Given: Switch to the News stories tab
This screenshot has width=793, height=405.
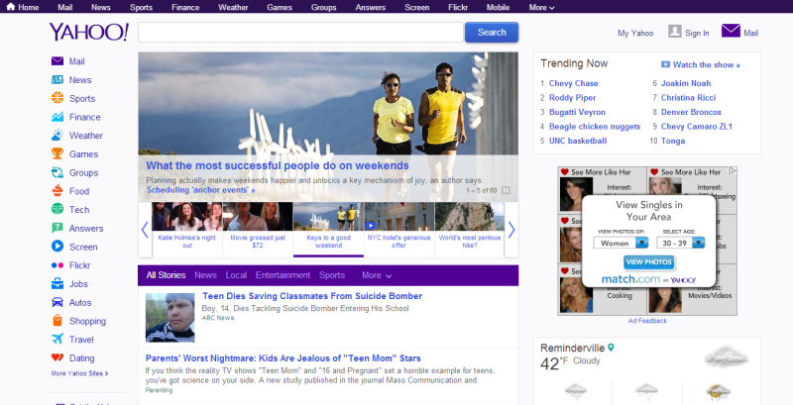Looking at the screenshot, I should (x=205, y=275).
